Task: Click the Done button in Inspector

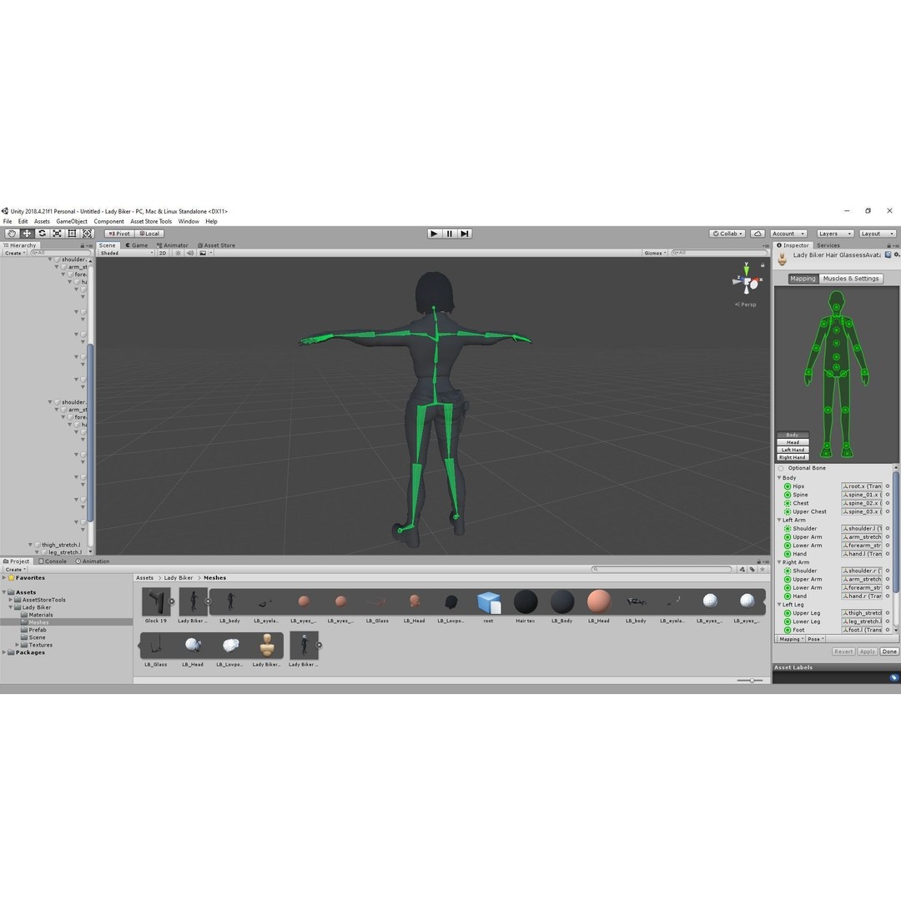Action: 889,651
